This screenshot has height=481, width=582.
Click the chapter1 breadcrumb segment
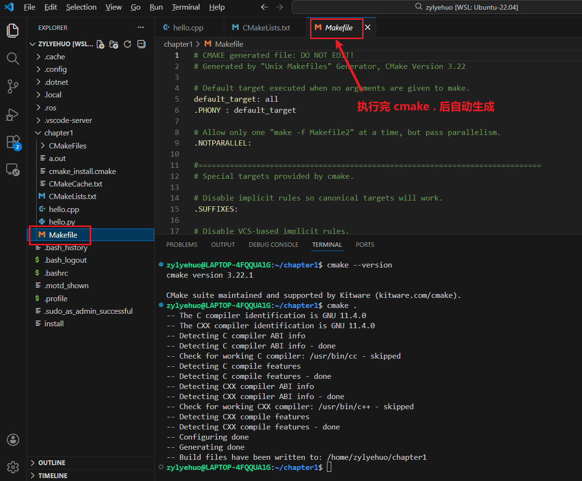[178, 44]
